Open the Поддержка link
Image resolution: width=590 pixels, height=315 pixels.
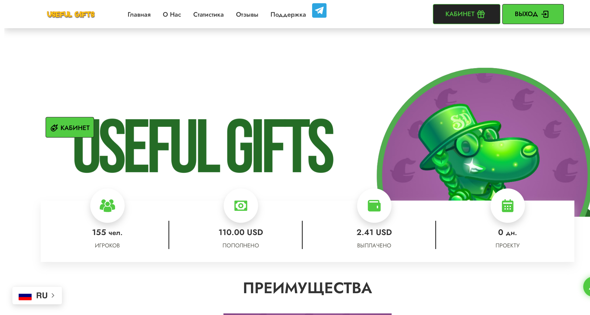pyautogui.click(x=288, y=15)
